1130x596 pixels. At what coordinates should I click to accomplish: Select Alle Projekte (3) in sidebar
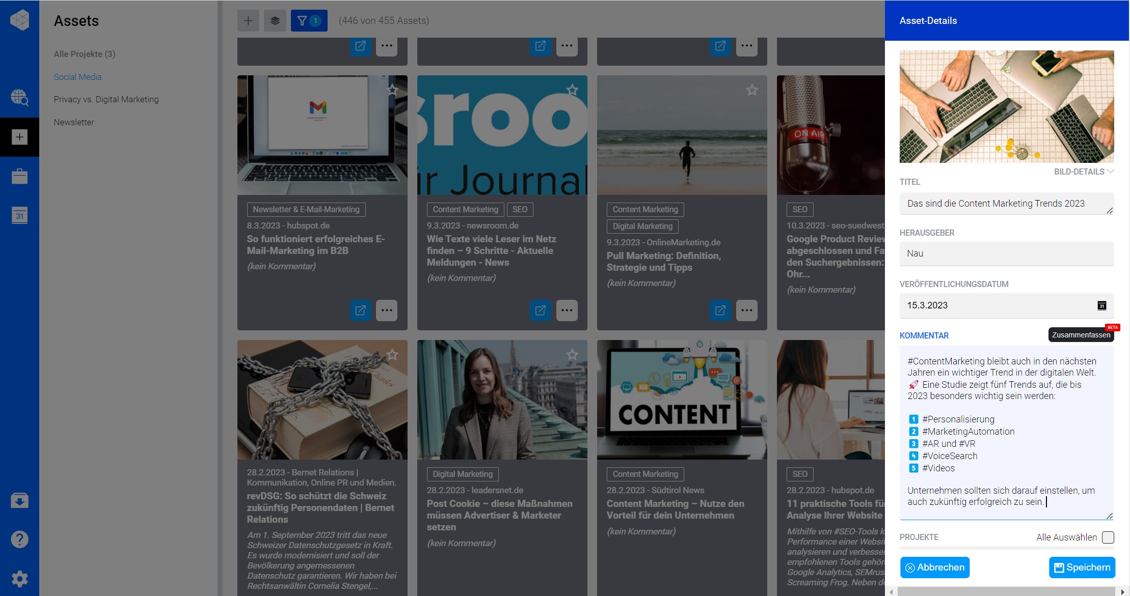(85, 54)
